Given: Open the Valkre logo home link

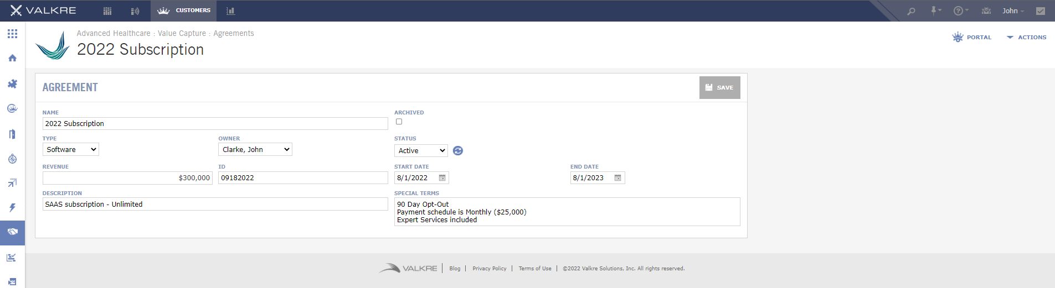Looking at the screenshot, I should pyautogui.click(x=43, y=11).
